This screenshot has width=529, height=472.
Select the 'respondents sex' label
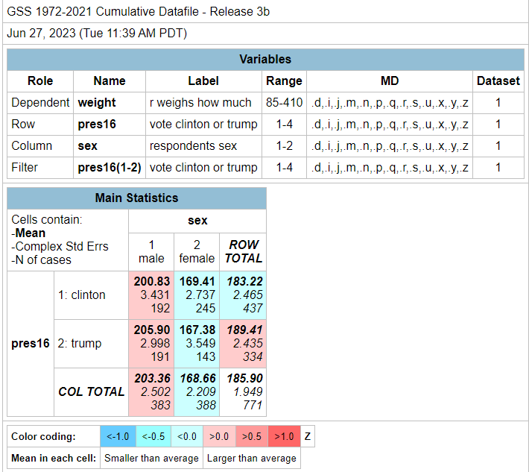click(193, 146)
